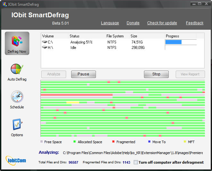Sort by Volume column header
This screenshot has height=171, width=212.
pos(55,36)
